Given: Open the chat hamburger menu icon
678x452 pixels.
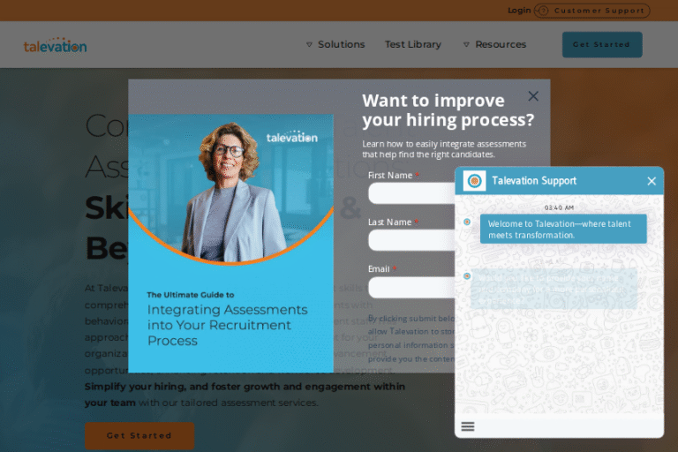Looking at the screenshot, I should point(467,426).
